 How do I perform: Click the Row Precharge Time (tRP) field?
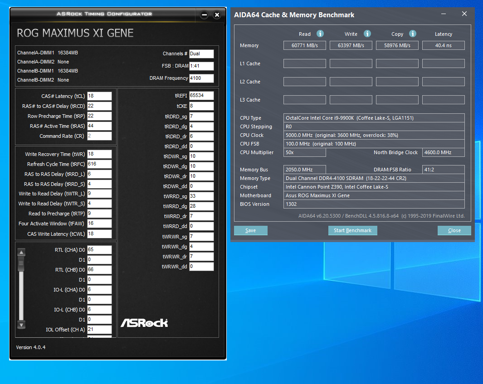pos(99,116)
